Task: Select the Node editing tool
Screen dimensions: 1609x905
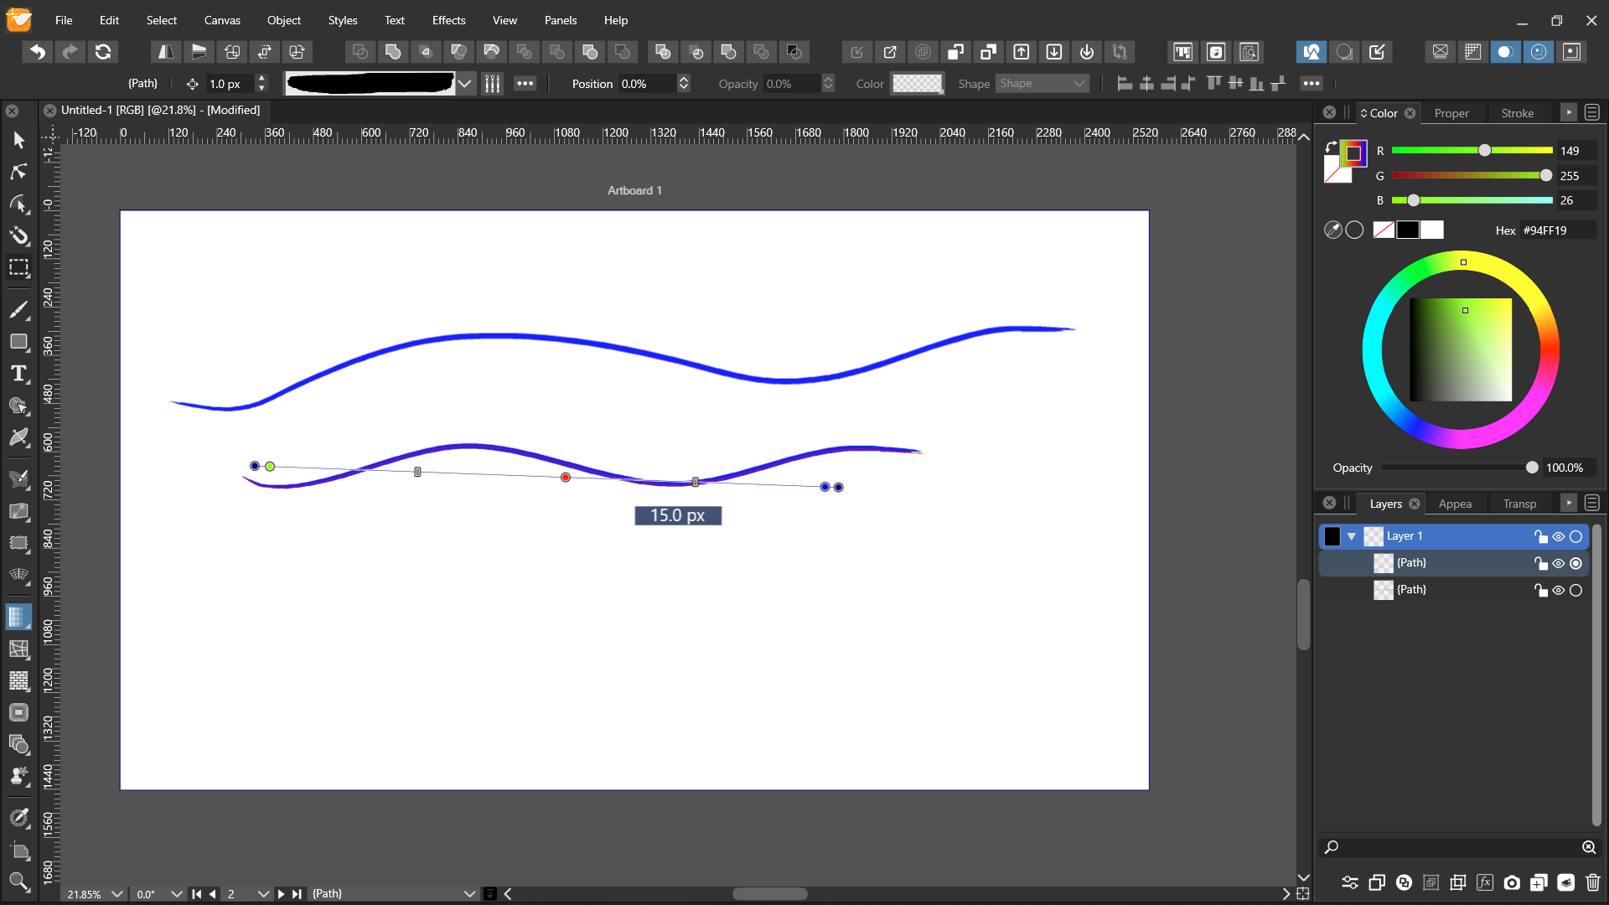Action: point(18,172)
